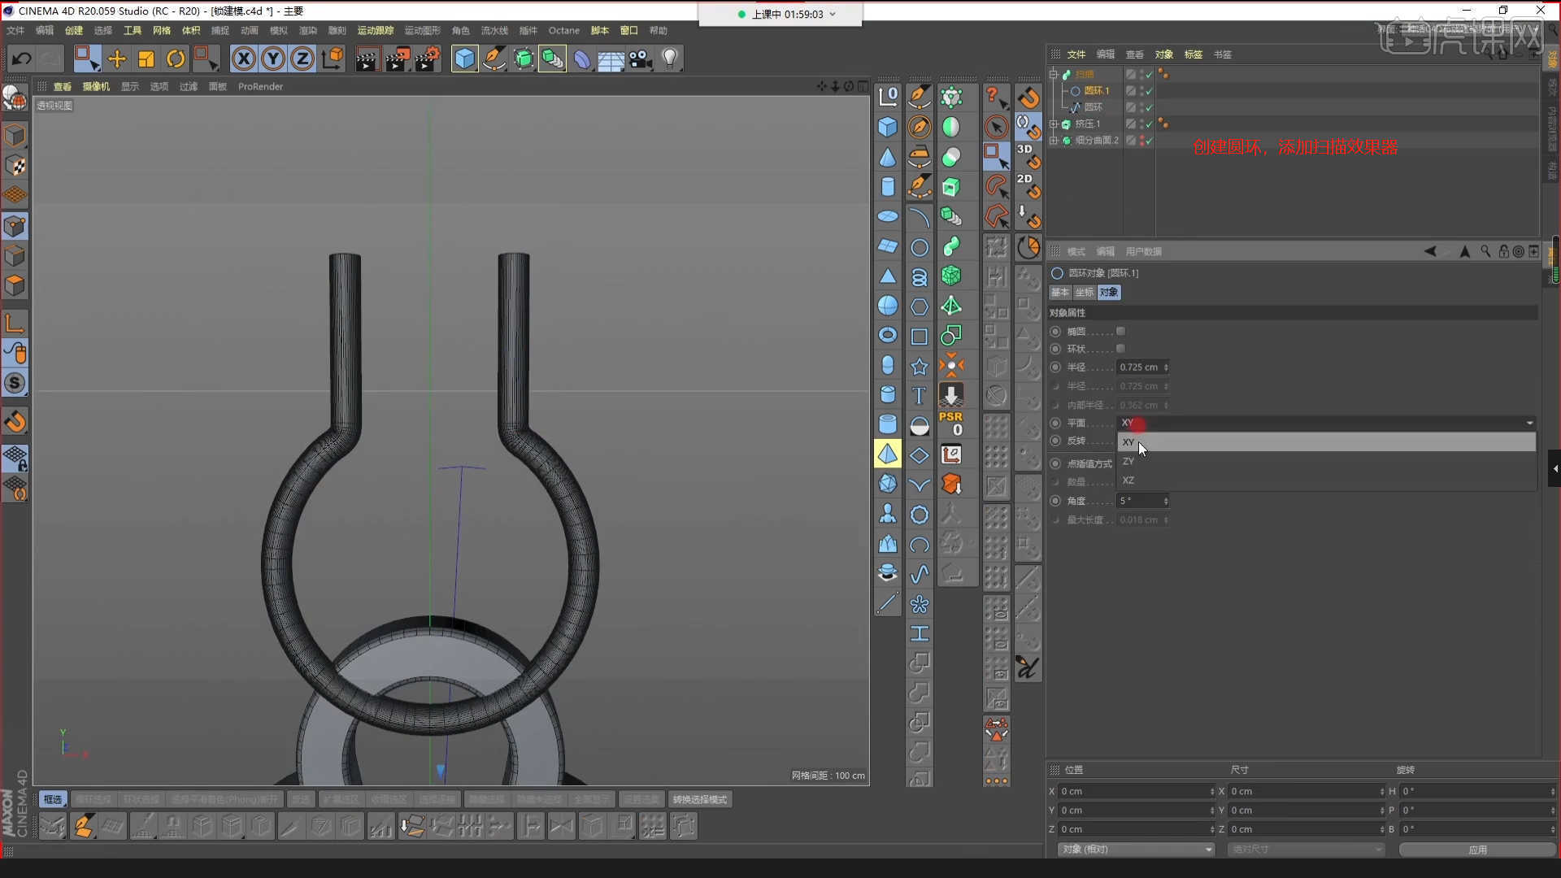
Task: Click the sphere primitive icon in palette
Action: pos(888,306)
